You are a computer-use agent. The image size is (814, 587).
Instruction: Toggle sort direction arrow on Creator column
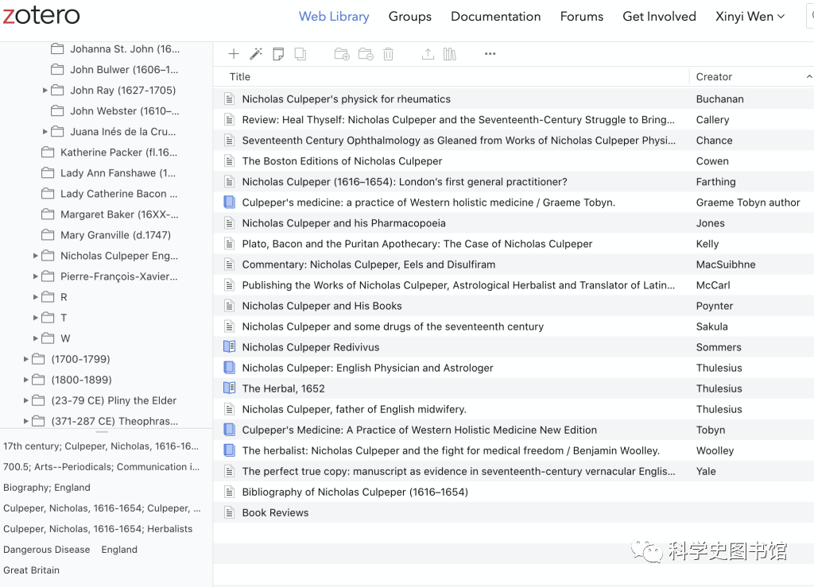point(808,77)
